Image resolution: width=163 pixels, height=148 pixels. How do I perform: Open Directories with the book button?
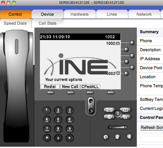[x=125, y=110]
